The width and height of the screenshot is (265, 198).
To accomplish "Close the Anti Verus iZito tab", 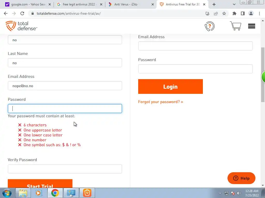I will tap(153, 4).
